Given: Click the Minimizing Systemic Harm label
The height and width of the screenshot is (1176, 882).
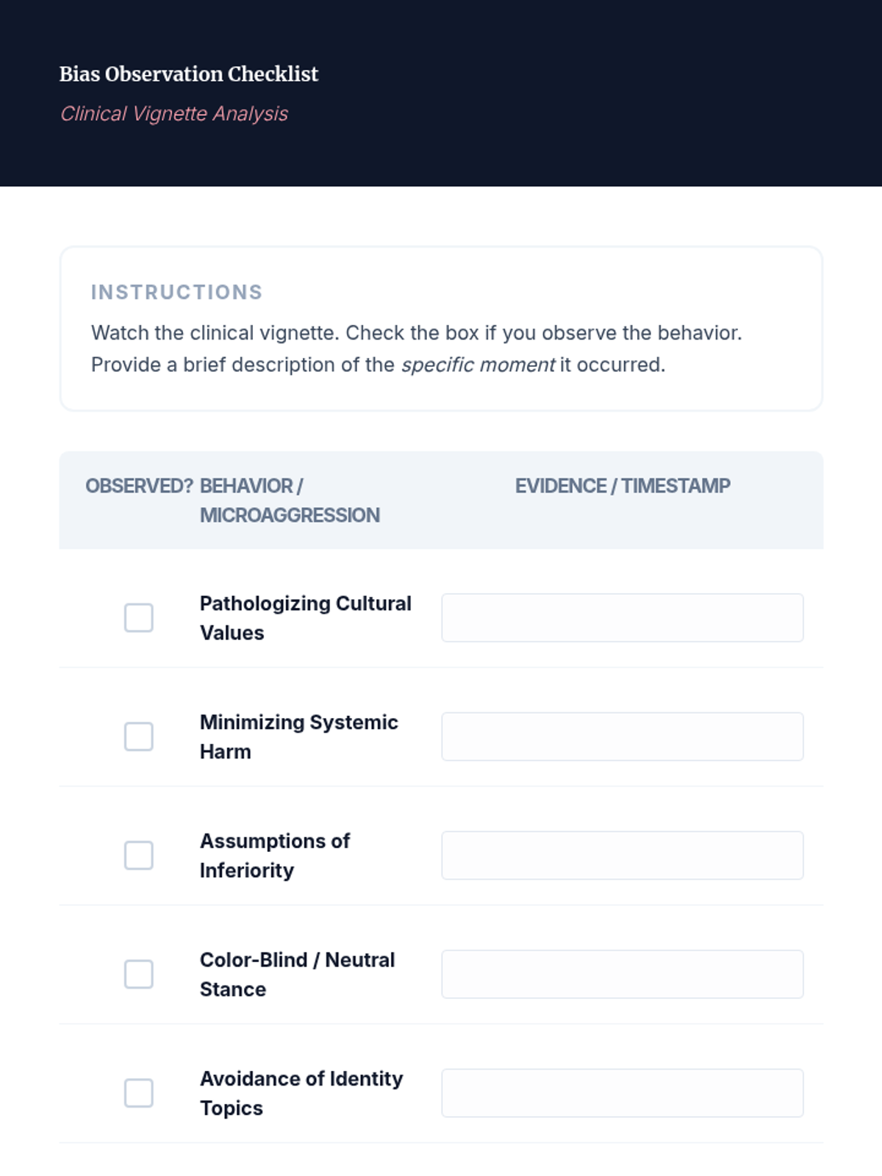Looking at the screenshot, I should pyautogui.click(x=298, y=736).
